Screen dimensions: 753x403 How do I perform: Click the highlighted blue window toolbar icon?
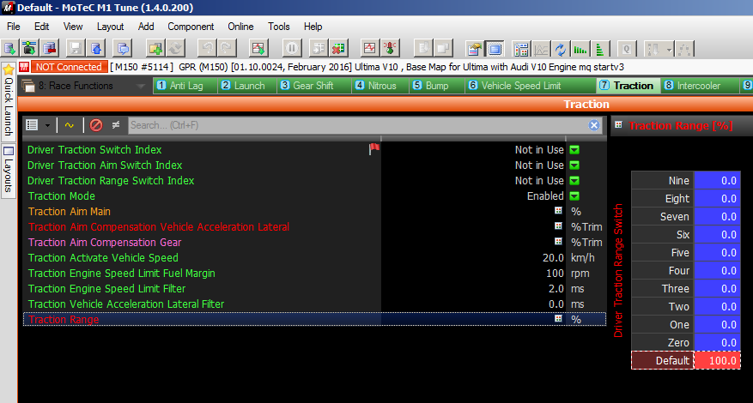click(x=495, y=49)
